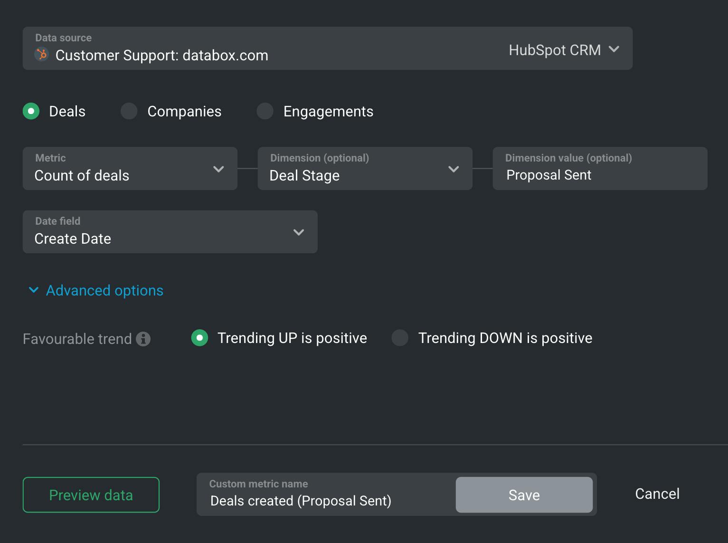Click the Metric dropdown arrow chevron
This screenshot has height=543, width=728.
[x=218, y=169]
